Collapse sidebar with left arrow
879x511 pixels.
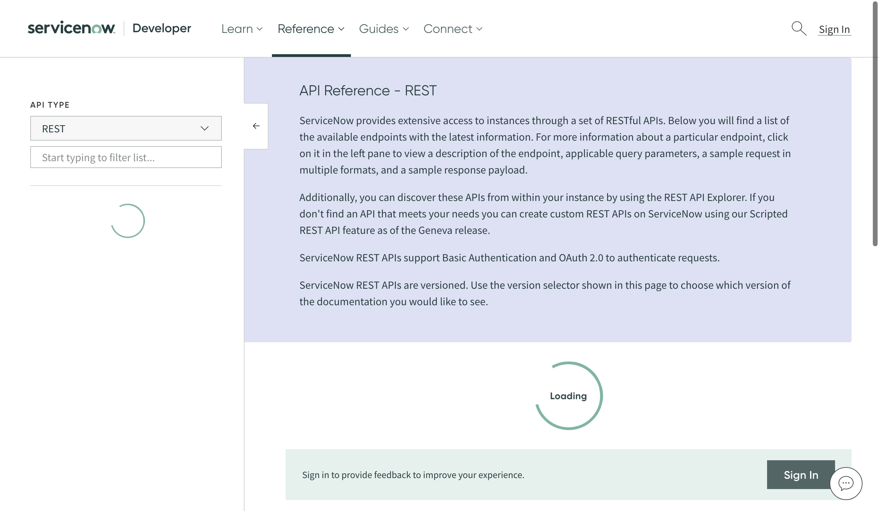[x=256, y=126]
